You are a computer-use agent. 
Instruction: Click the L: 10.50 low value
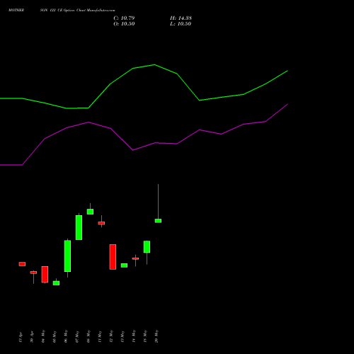tap(181, 24)
